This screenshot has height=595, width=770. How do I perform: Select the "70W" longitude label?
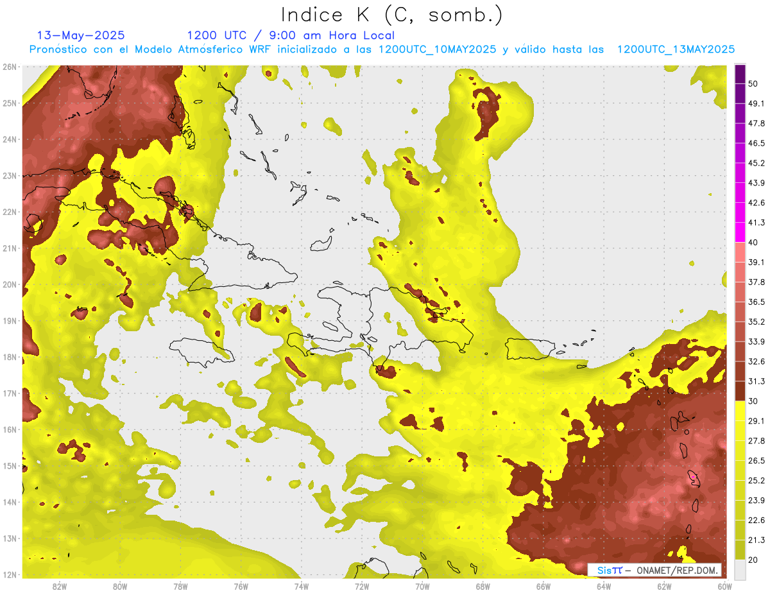coord(422,586)
